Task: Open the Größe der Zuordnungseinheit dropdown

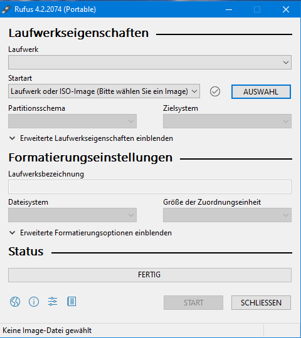Action: [x=227, y=215]
